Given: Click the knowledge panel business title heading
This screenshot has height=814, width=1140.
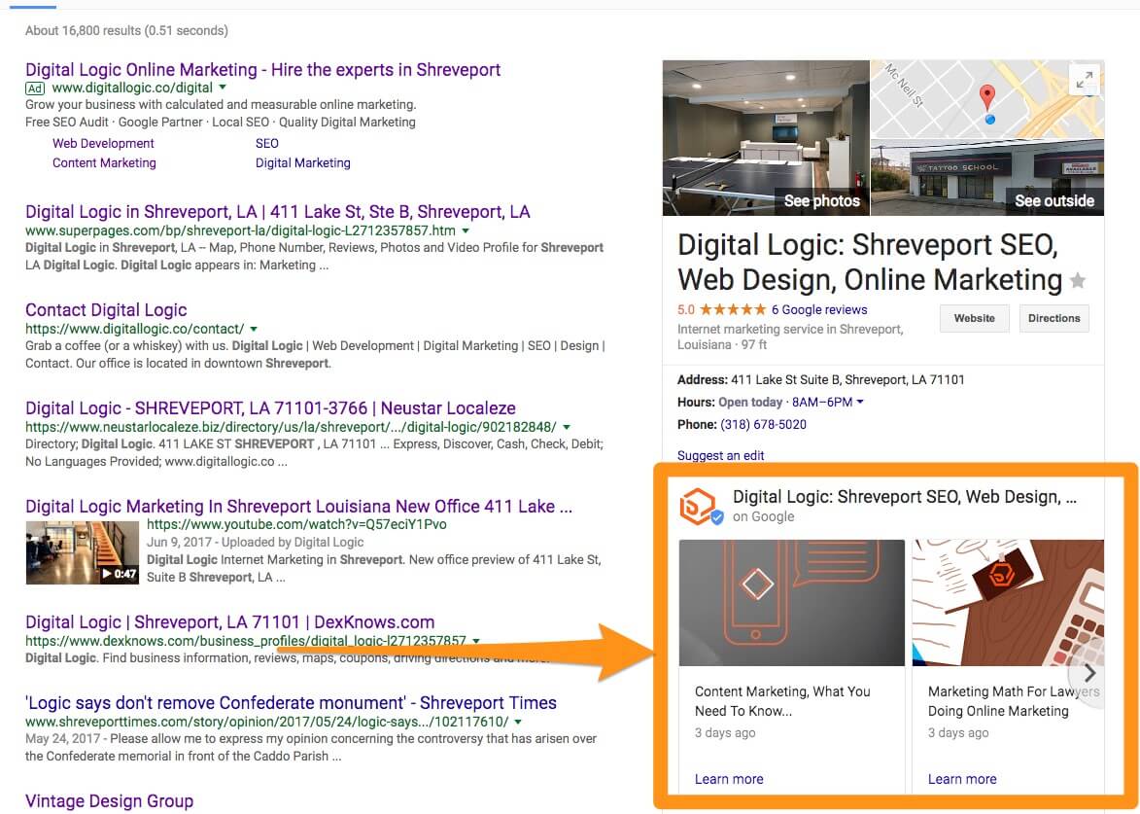Looking at the screenshot, I should (870, 262).
